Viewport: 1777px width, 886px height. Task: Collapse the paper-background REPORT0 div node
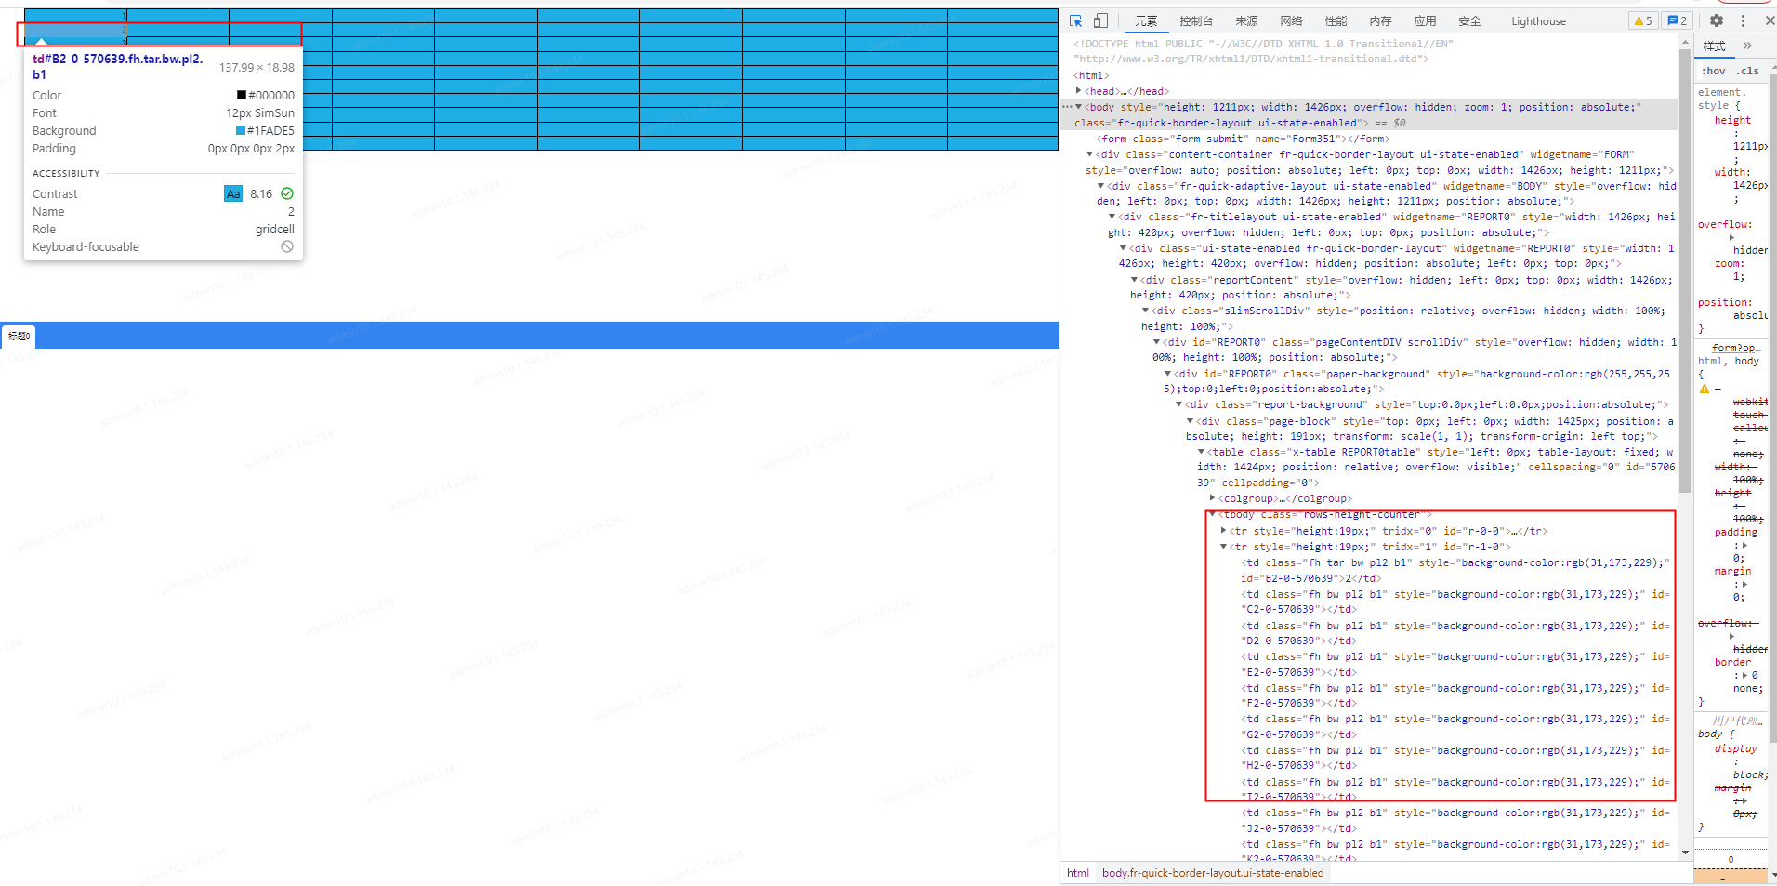(x=1168, y=374)
